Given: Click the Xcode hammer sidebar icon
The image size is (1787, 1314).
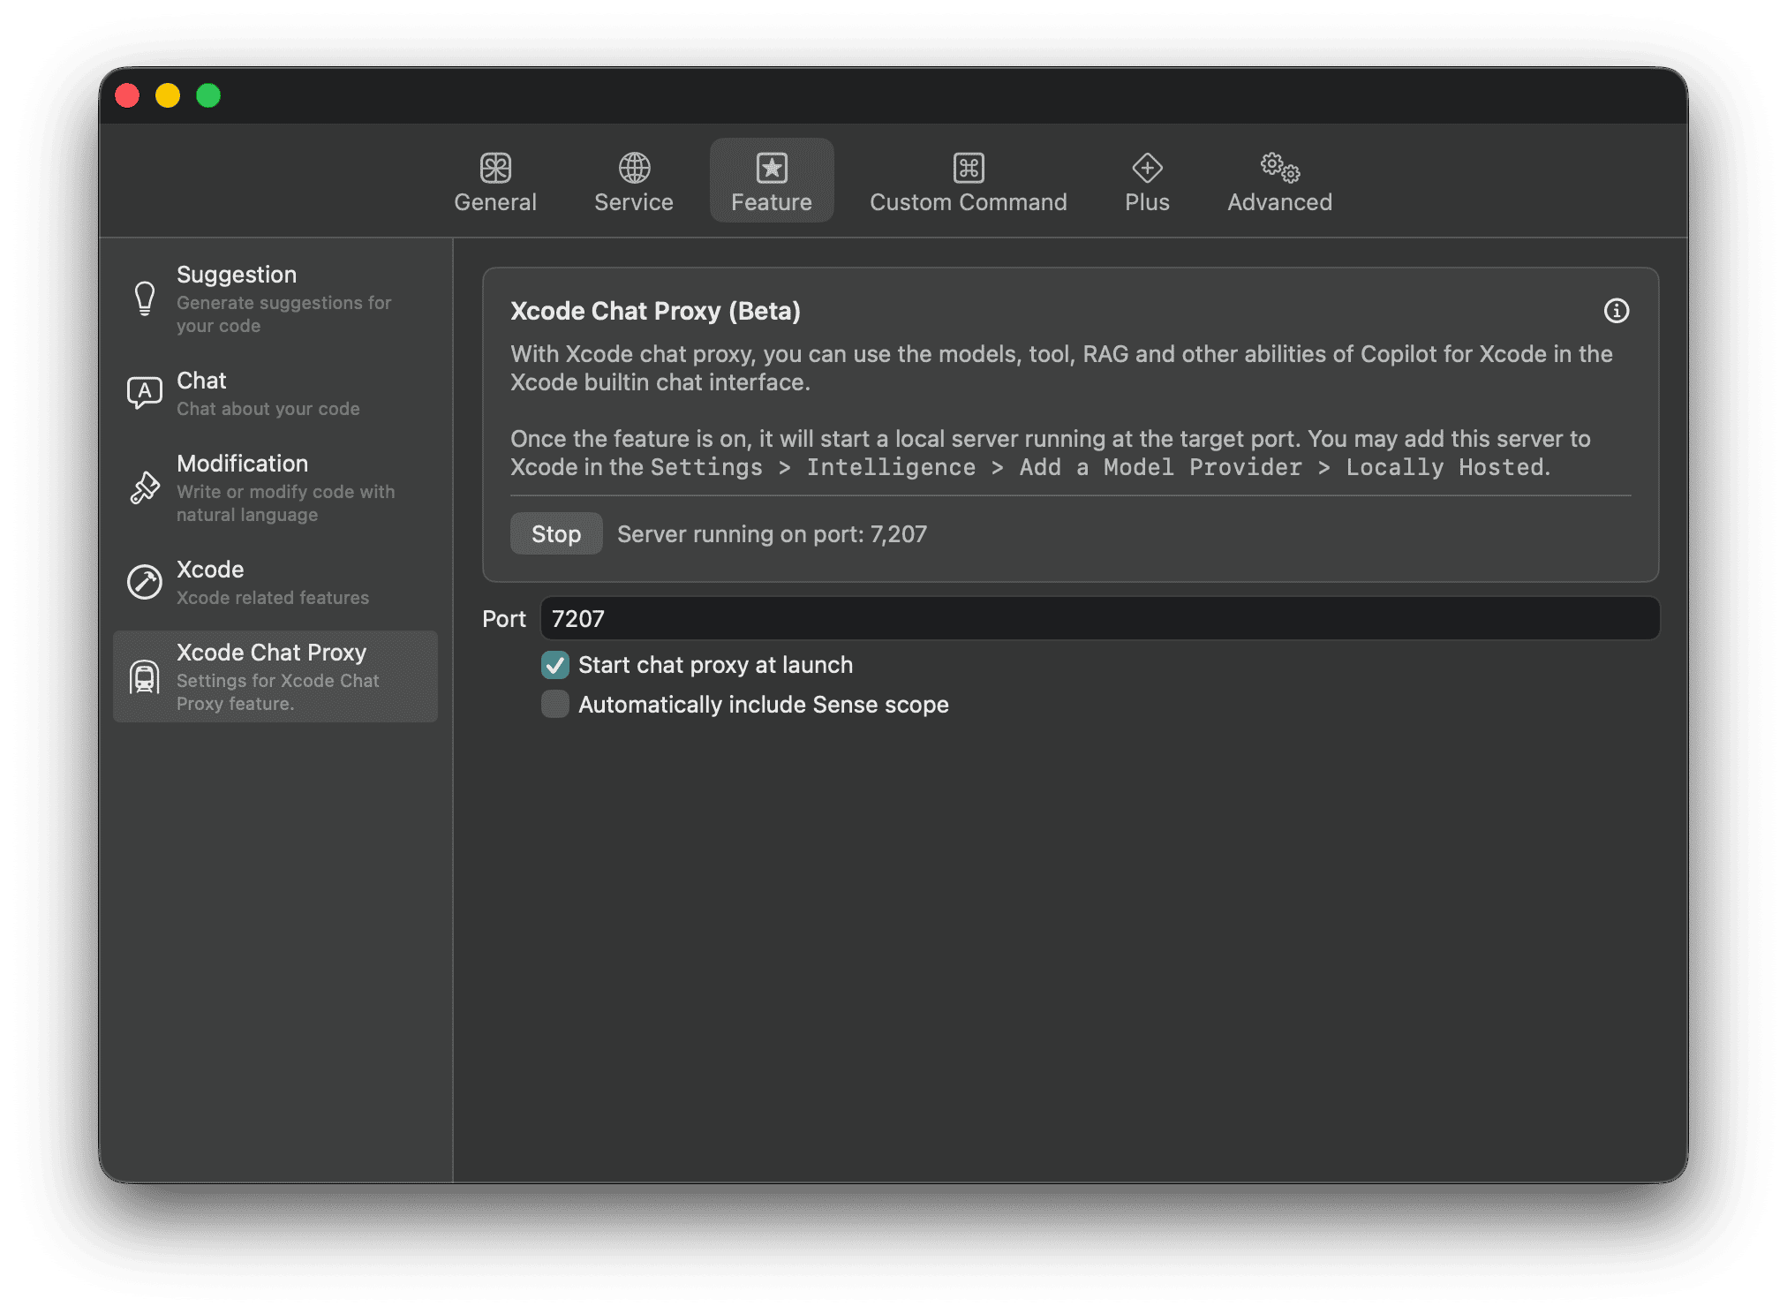Looking at the screenshot, I should [144, 581].
